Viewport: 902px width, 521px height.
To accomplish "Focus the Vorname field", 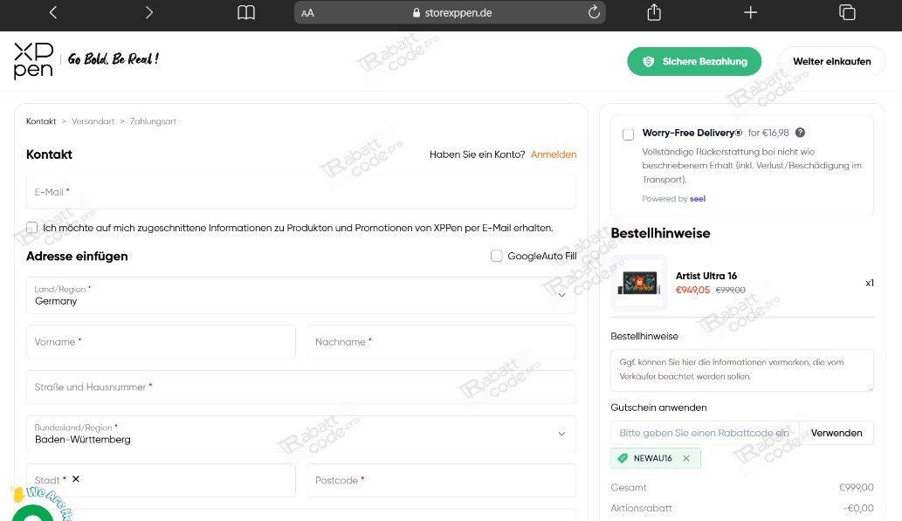I will click(x=161, y=342).
